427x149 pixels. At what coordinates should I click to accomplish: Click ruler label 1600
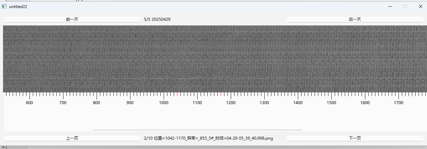(365, 103)
